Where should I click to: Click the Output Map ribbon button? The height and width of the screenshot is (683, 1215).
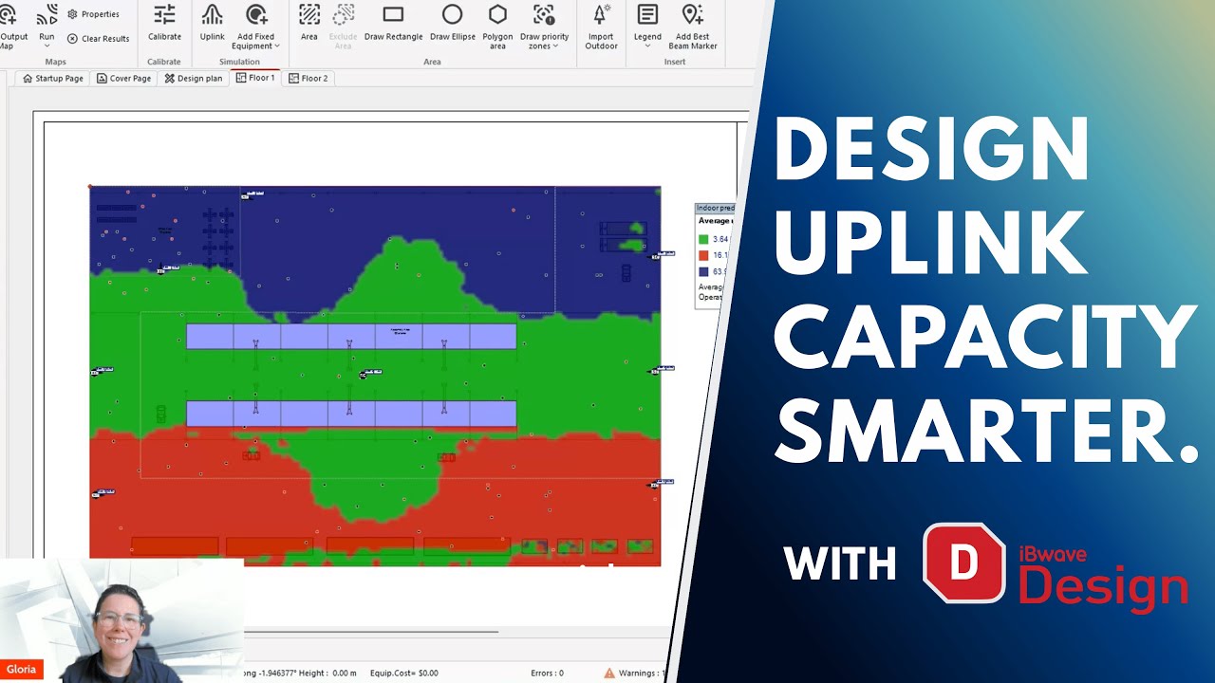tap(12, 27)
